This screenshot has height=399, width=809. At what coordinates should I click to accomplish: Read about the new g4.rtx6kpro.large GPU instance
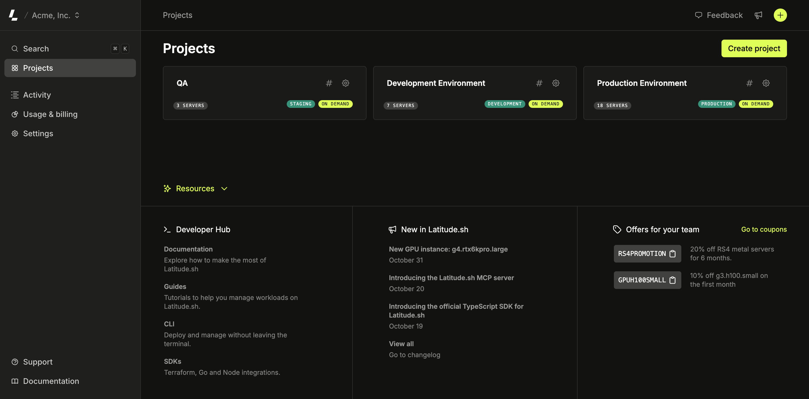(448, 249)
